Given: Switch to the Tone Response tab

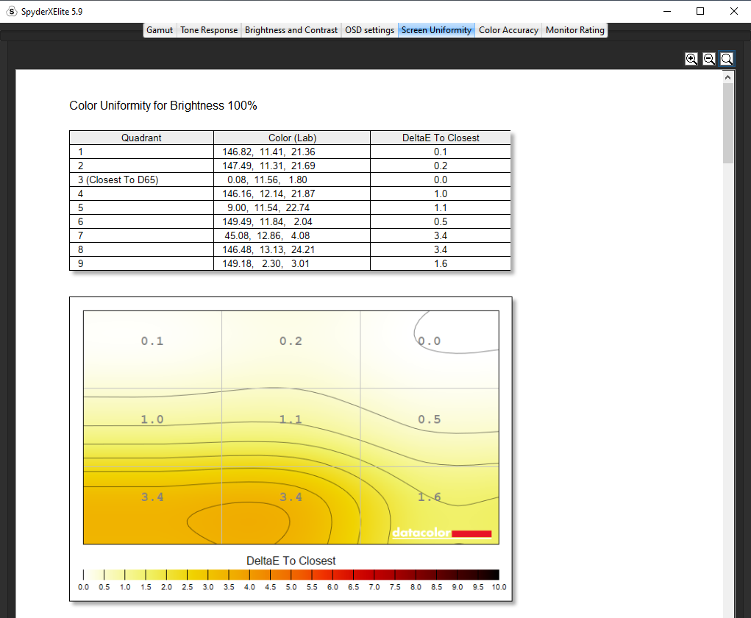Looking at the screenshot, I should coord(209,30).
